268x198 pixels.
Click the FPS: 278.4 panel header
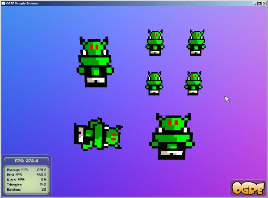click(26, 161)
